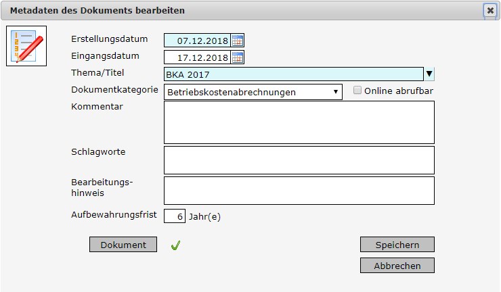
Task: Cancel editing with Abbrechen button
Action: (x=397, y=266)
